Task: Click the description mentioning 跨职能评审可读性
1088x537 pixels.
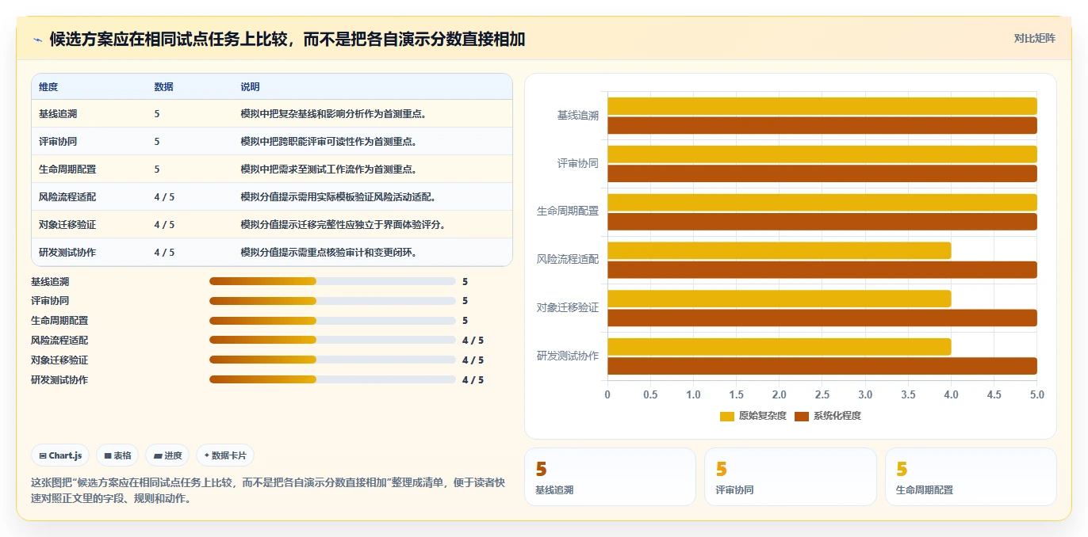Action: [x=330, y=142]
